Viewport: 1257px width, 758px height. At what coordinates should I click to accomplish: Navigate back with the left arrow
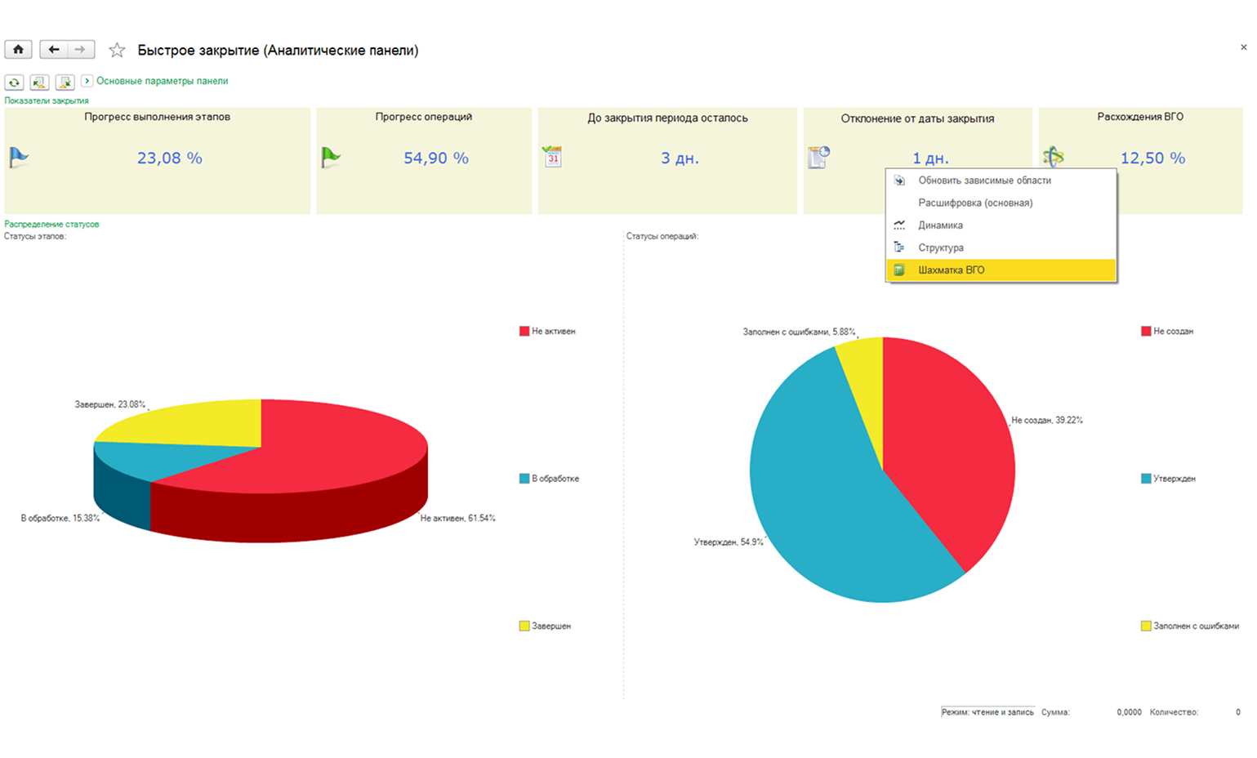[54, 50]
